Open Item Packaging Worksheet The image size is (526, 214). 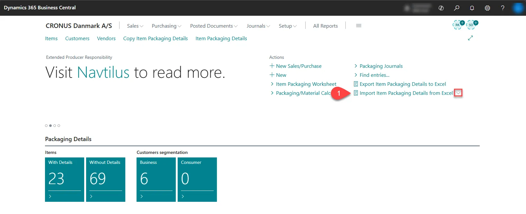click(303, 84)
